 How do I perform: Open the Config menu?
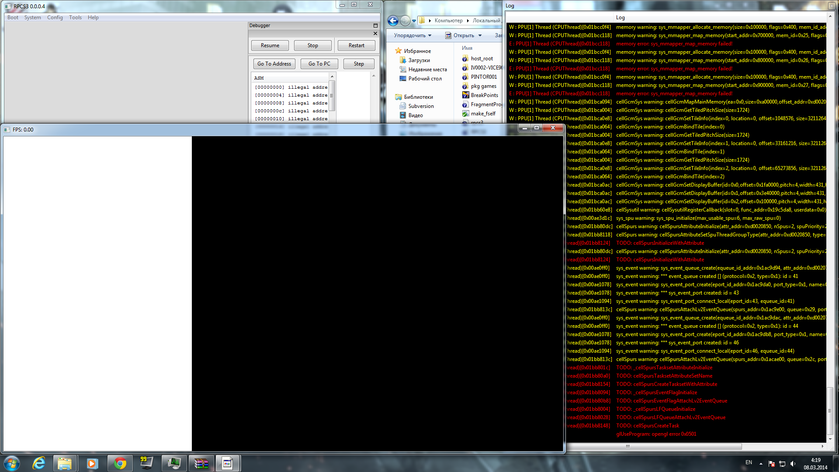pos(55,17)
